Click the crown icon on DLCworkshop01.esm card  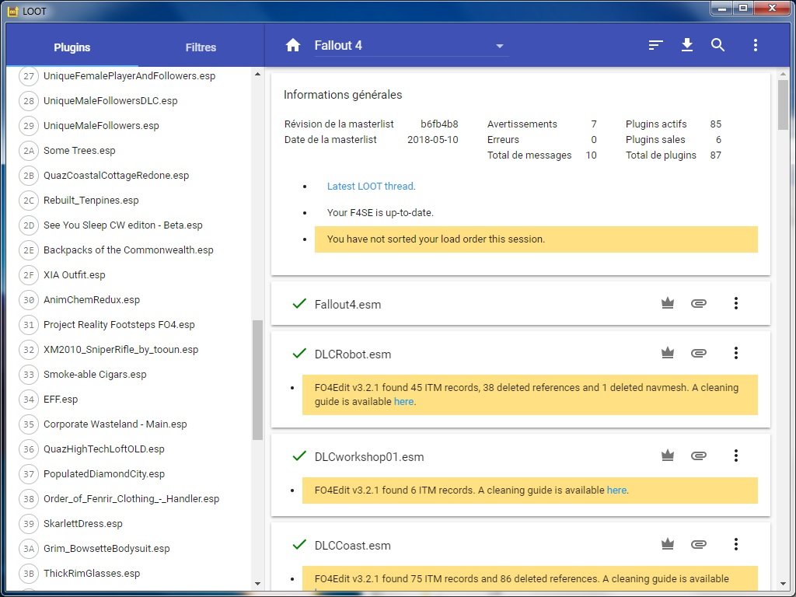[668, 456]
